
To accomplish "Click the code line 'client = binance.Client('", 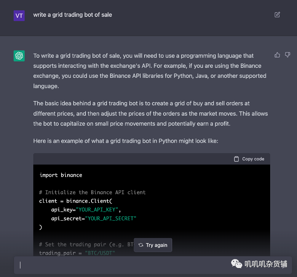I will point(76,201).
